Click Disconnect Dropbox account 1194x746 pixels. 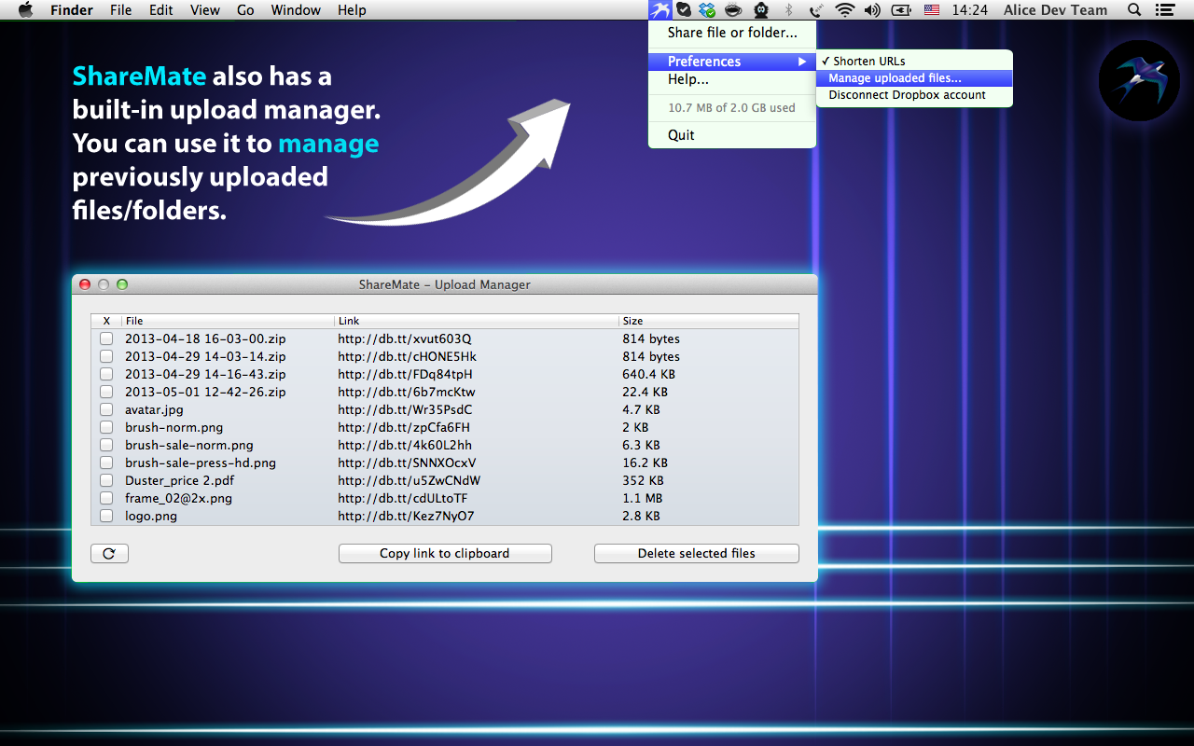[x=907, y=95]
